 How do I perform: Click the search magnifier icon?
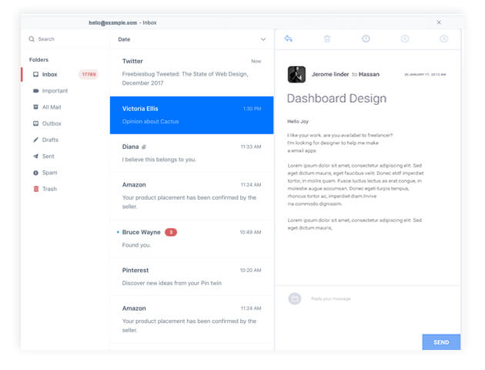(x=32, y=39)
